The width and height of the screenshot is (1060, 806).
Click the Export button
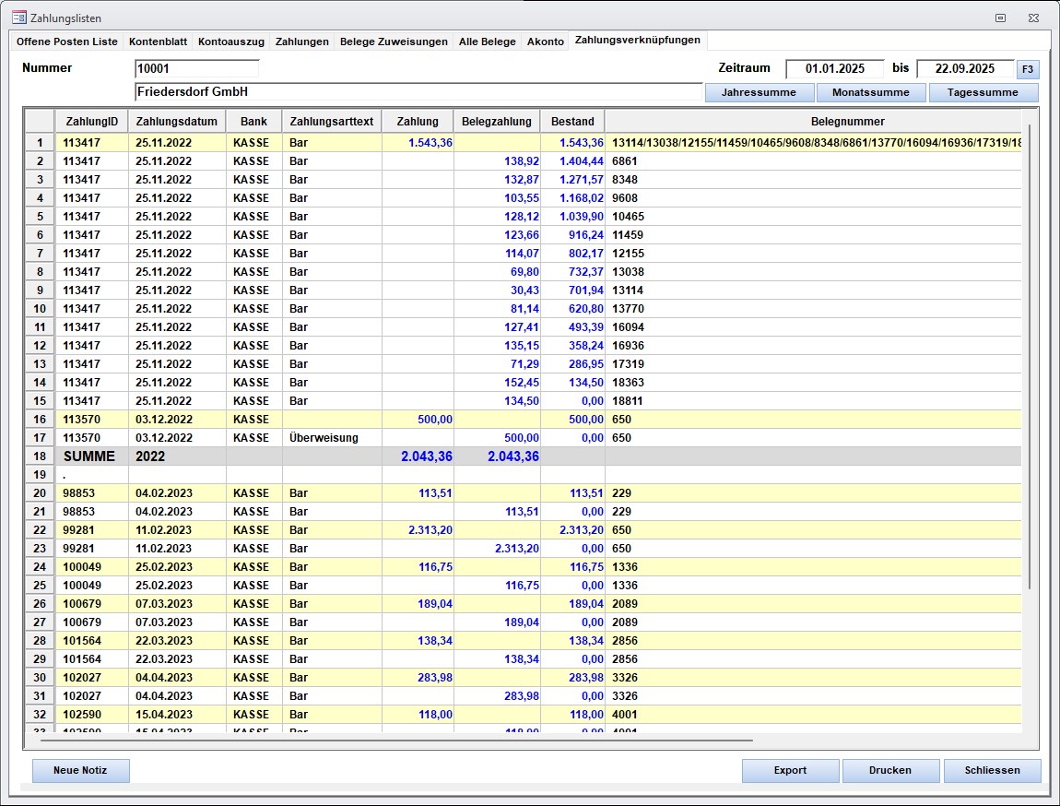[790, 771]
